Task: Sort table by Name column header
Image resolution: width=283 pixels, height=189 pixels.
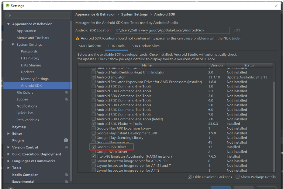Action: click(x=147, y=65)
